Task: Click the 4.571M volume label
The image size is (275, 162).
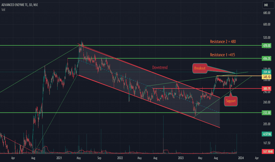Action: click(x=267, y=134)
